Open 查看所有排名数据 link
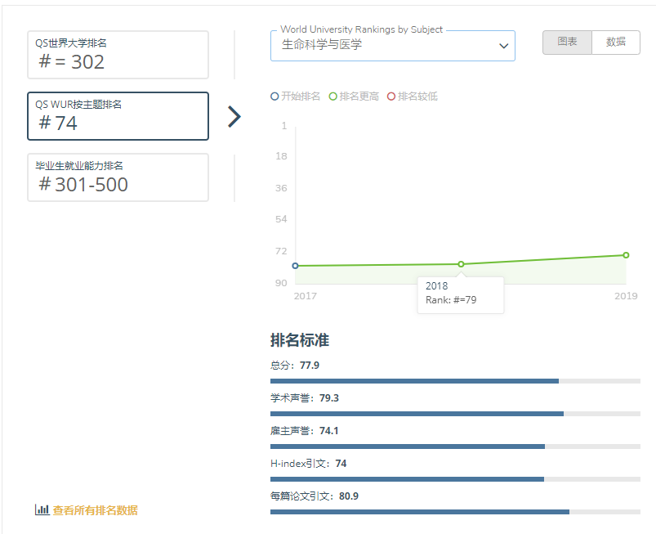656x534 pixels. pos(95,510)
